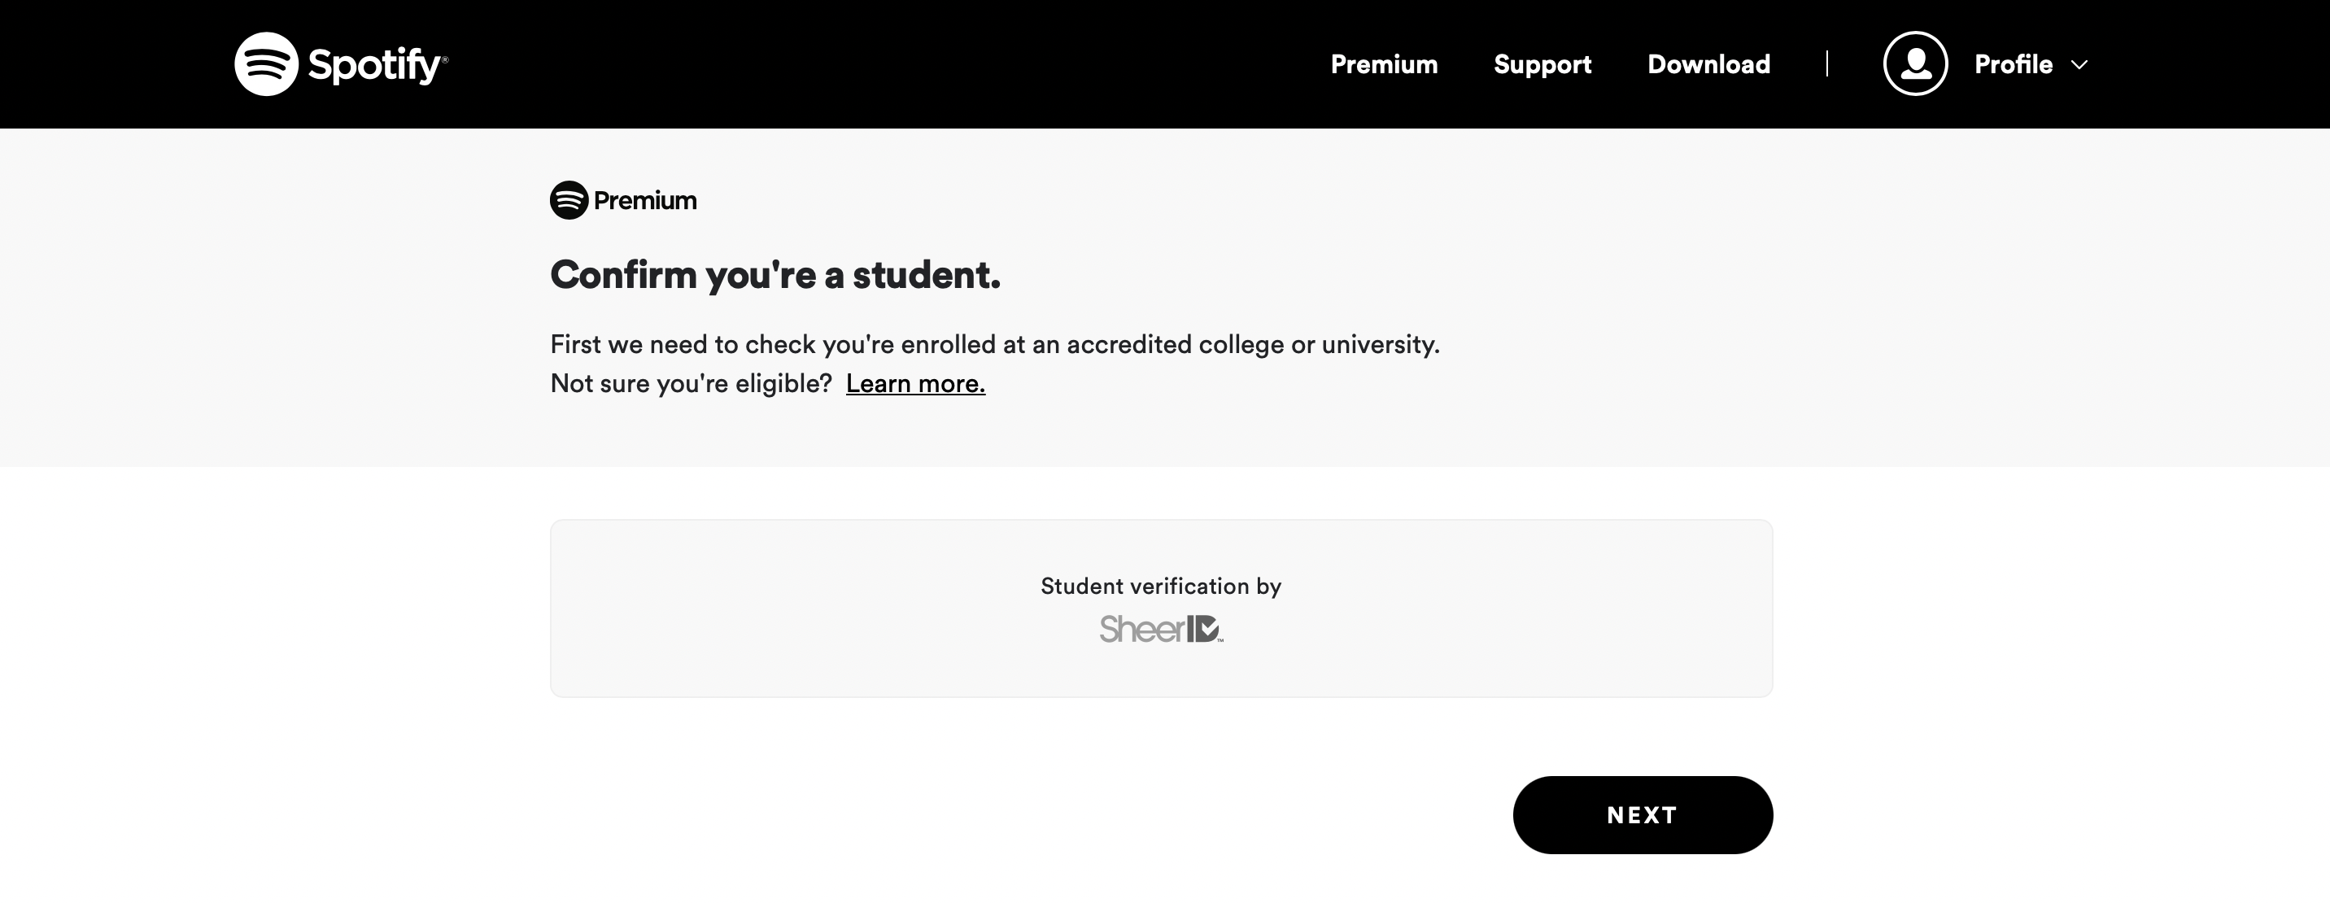Click the Student verification by SheerID card
Viewport: 2330px width, 903px height.
point(1162,607)
